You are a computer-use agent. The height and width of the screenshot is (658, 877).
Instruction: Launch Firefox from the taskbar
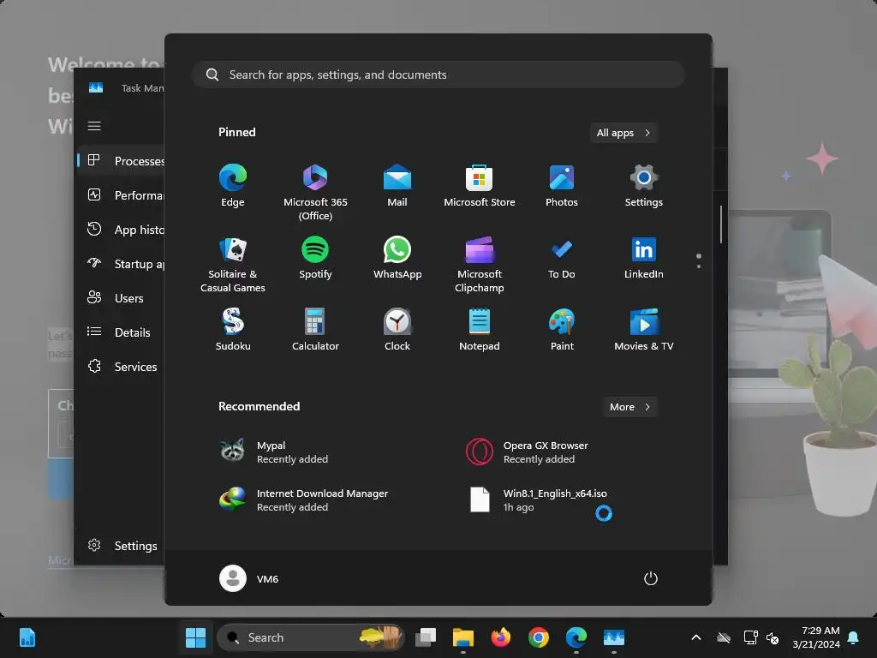pyautogui.click(x=500, y=637)
